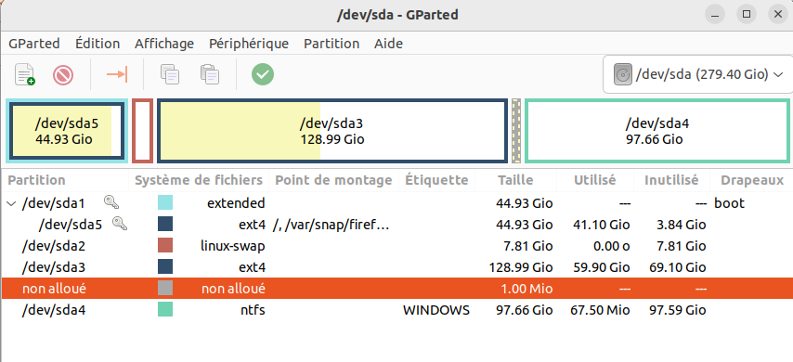This screenshot has height=362, width=793.
Task: Click the boot flag cell
Action: click(729, 203)
